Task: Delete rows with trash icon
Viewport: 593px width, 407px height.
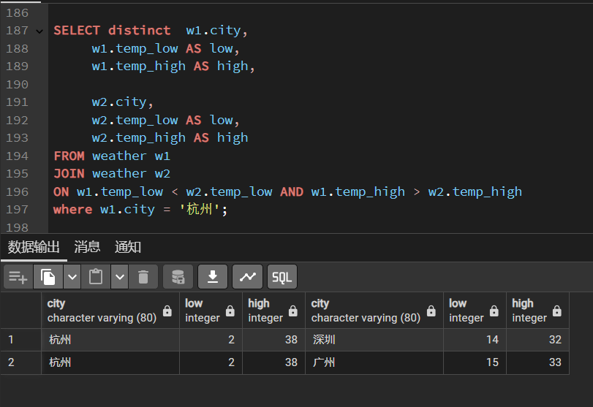Action: click(143, 277)
